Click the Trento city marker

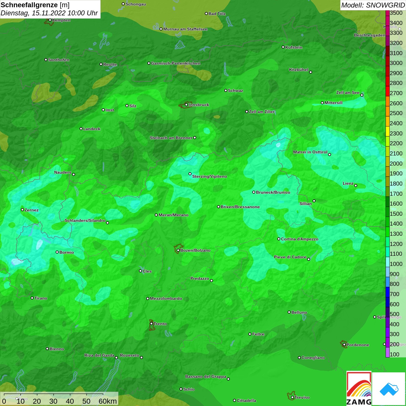151,324
